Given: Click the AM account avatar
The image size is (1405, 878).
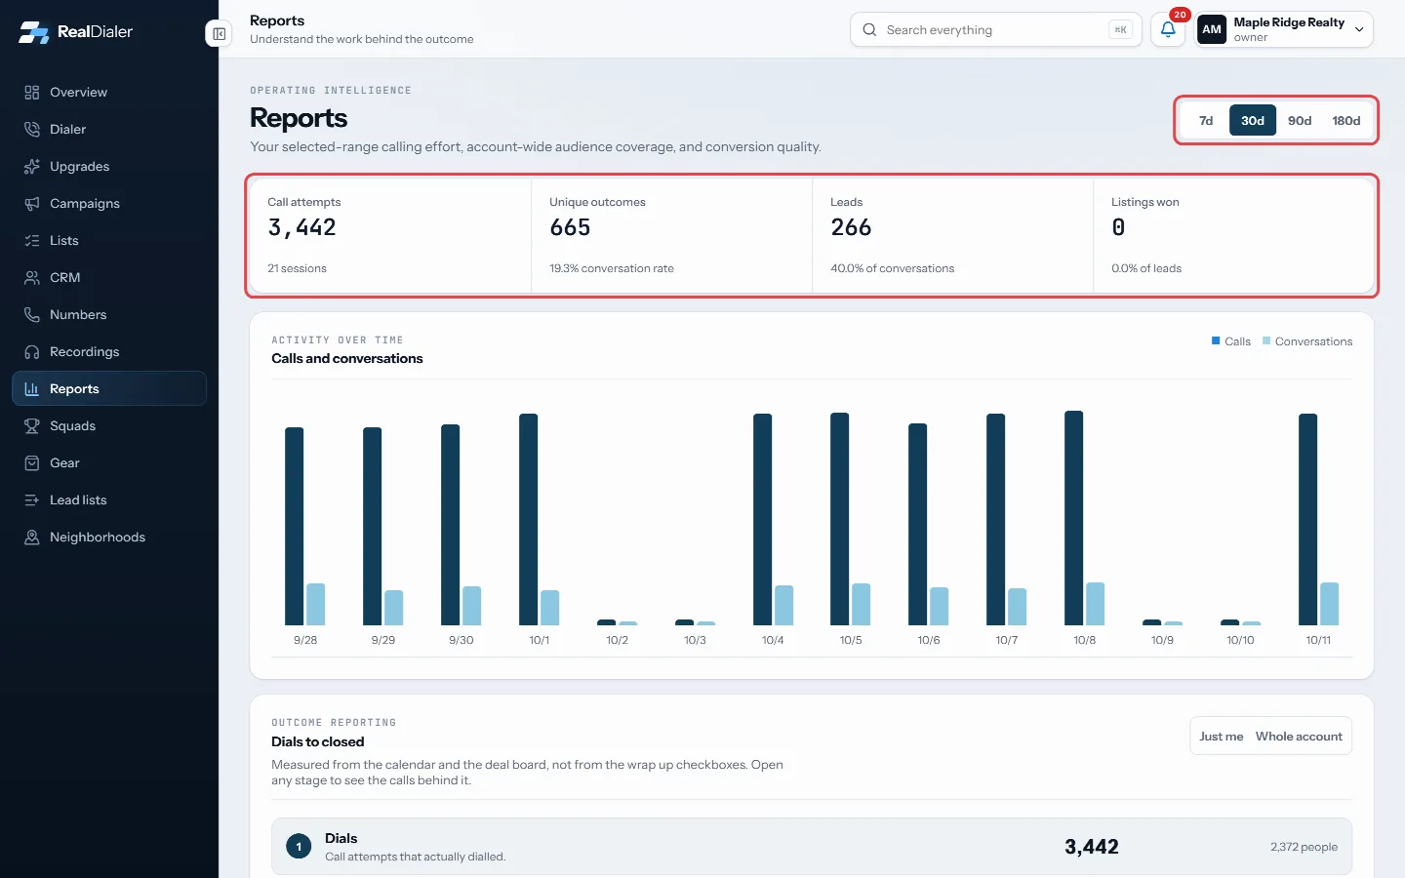Looking at the screenshot, I should (x=1212, y=29).
